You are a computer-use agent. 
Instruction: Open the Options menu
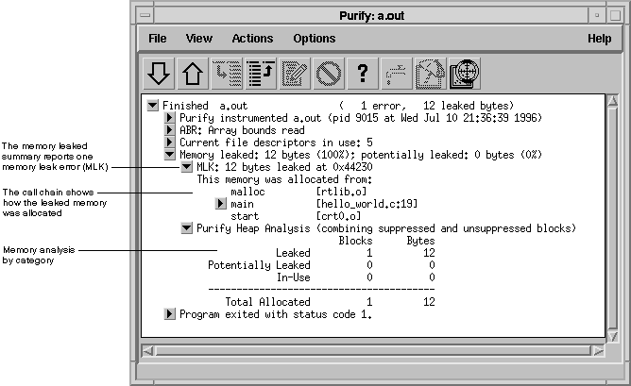coord(315,39)
